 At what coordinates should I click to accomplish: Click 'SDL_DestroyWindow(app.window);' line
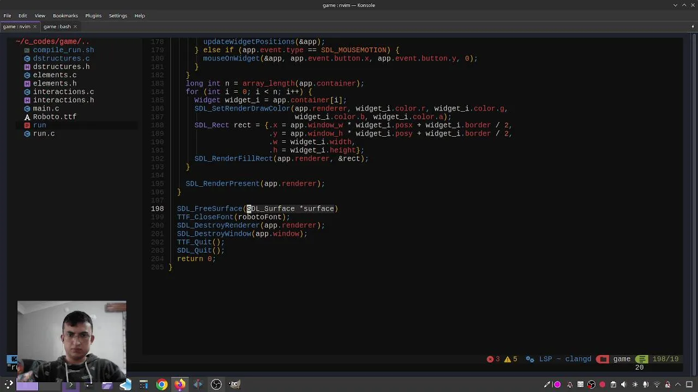[242, 234]
